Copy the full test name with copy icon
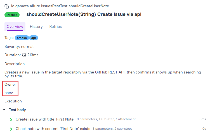The width and height of the screenshot is (210, 140). point(7,6)
